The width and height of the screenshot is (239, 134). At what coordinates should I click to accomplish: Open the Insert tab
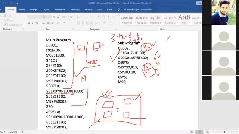pos(22,10)
